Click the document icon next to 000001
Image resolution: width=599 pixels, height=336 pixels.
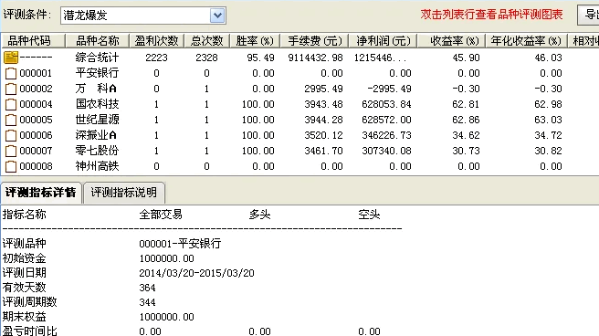11,73
